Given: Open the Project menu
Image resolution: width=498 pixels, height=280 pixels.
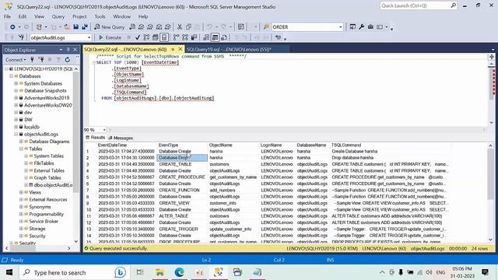Looking at the screenshot, I should click(79, 16).
